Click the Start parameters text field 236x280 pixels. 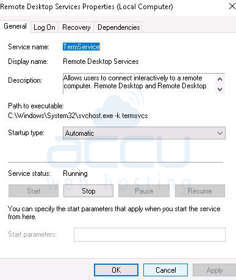pos(149,234)
